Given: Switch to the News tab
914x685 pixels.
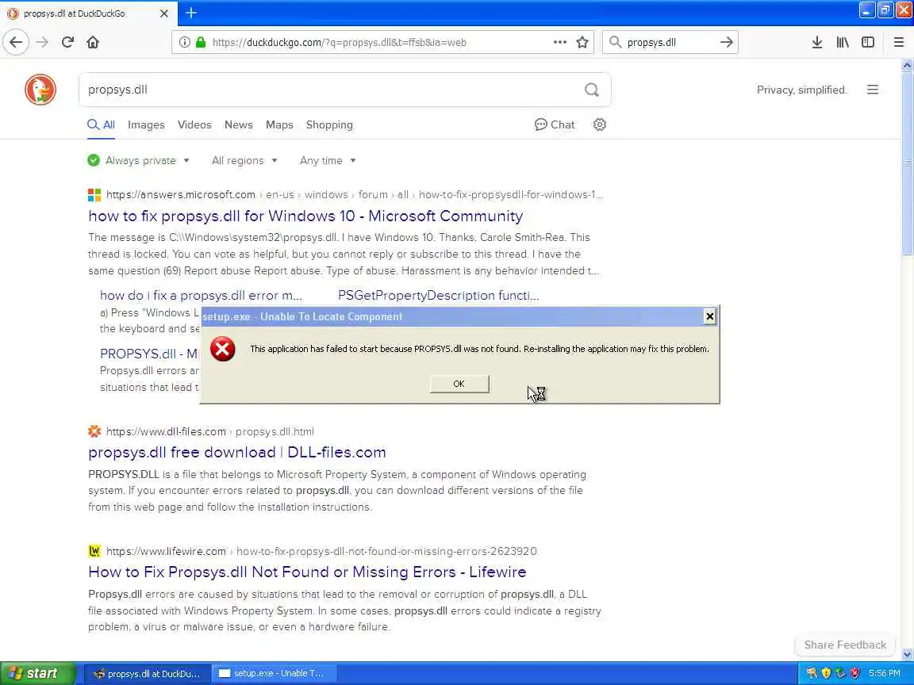Looking at the screenshot, I should [238, 124].
